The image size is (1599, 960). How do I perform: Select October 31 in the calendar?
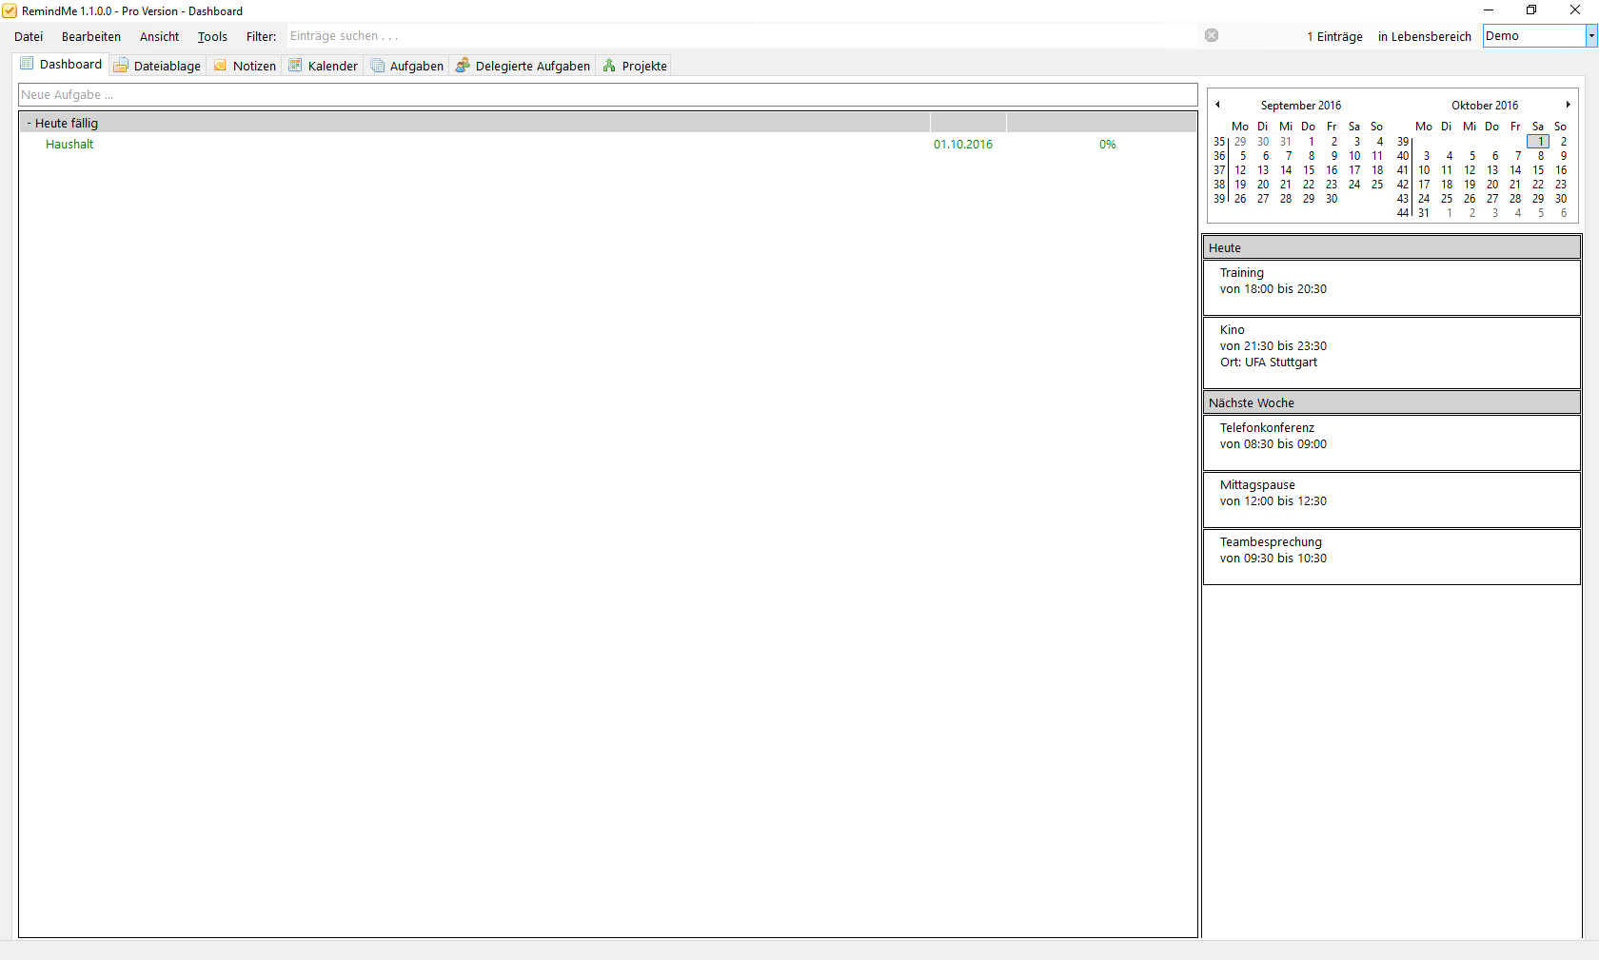click(x=1424, y=213)
